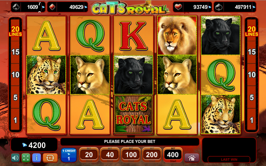
Task: Start spin with bet 100
Action: point(131,155)
